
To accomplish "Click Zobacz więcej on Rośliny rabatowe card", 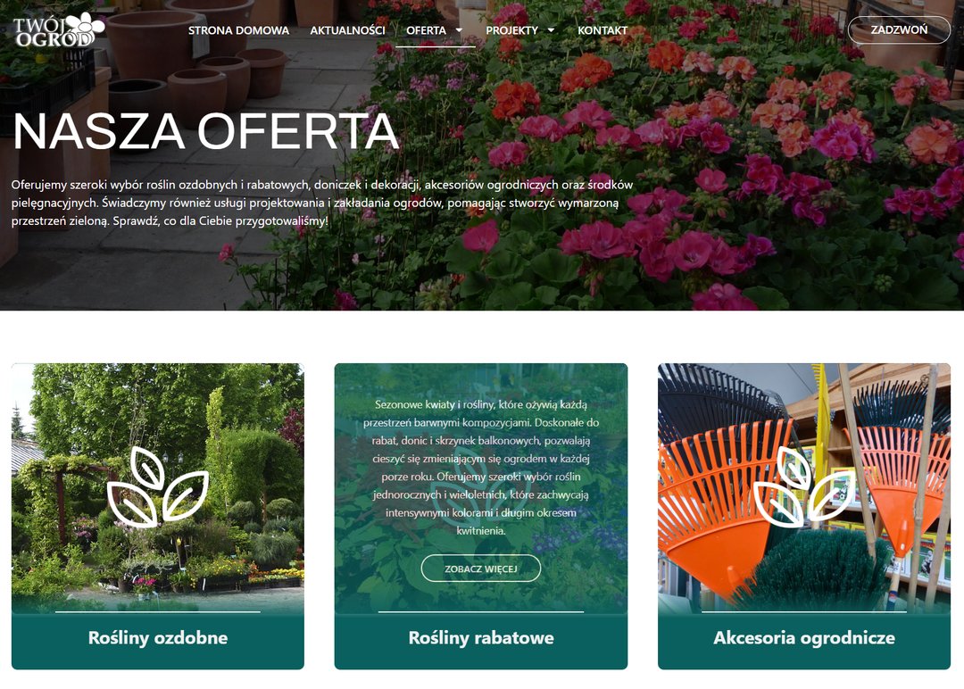I will 481,569.
